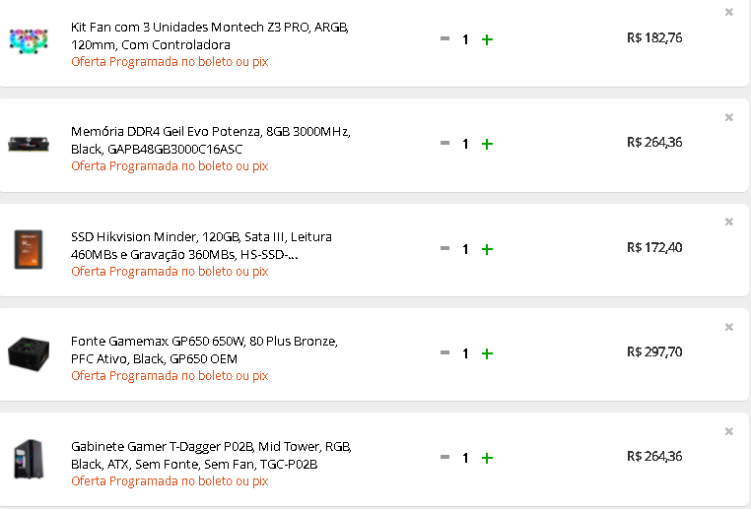The width and height of the screenshot is (751, 509).
Task: Open Memória DDR4 Geil Evo Potenza link
Action: pyautogui.click(x=211, y=140)
